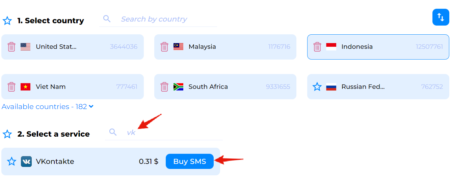The width and height of the screenshot is (451, 177).
Task: Click the service search magnifier icon
Action: pyautogui.click(x=113, y=132)
